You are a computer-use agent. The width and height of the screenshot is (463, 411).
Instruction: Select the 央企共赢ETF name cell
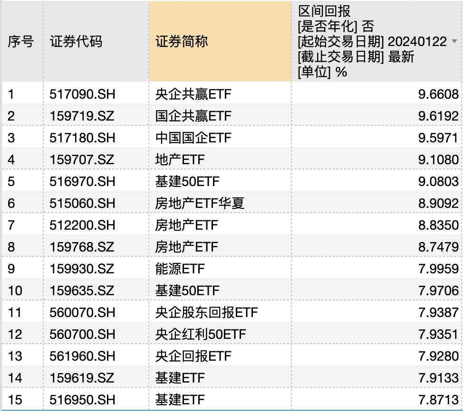click(x=193, y=94)
